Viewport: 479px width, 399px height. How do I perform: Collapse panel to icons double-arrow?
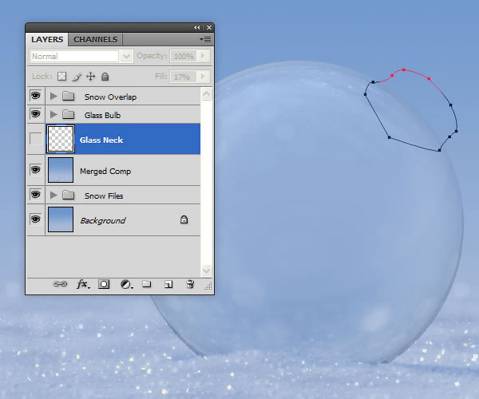tap(196, 28)
